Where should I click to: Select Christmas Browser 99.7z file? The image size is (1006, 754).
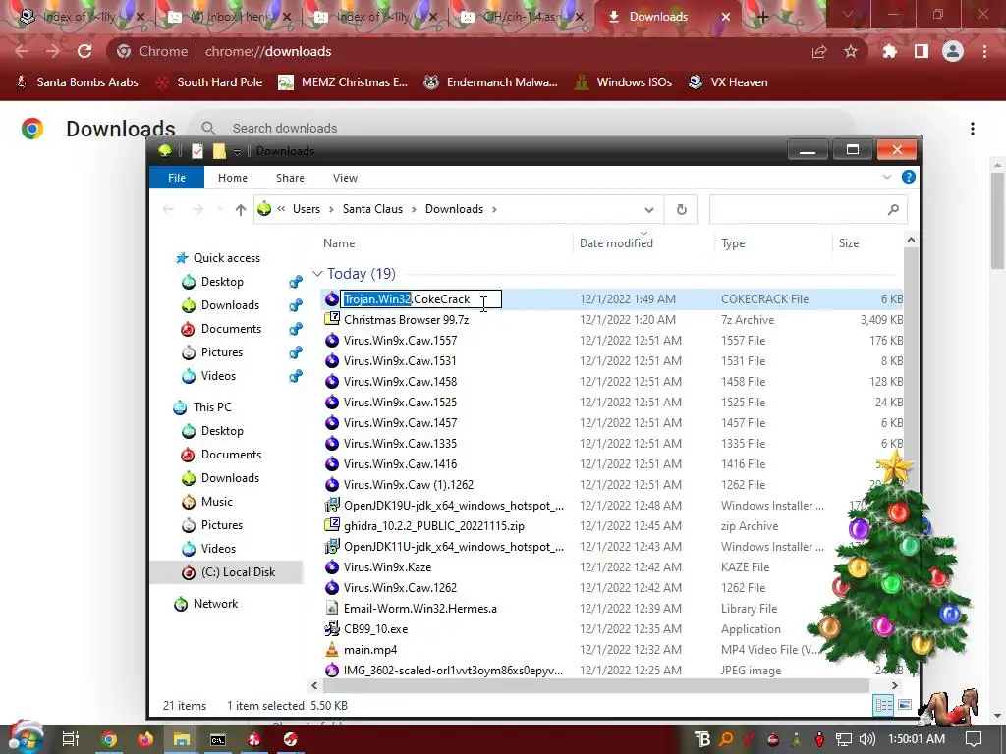pyautogui.click(x=406, y=319)
